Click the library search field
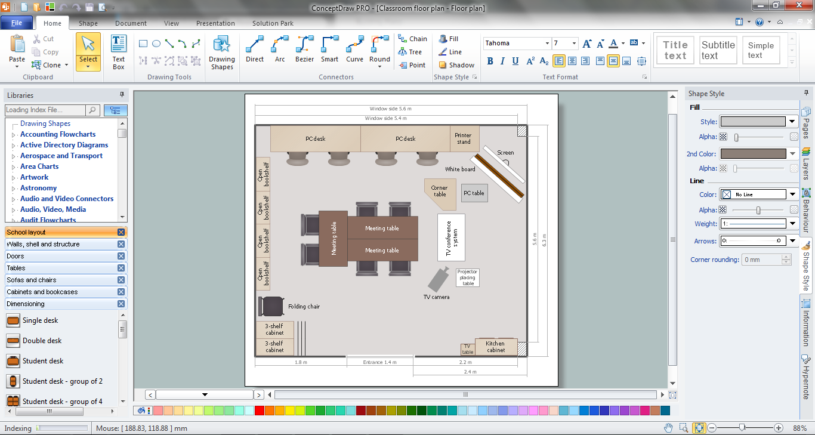 [45, 110]
